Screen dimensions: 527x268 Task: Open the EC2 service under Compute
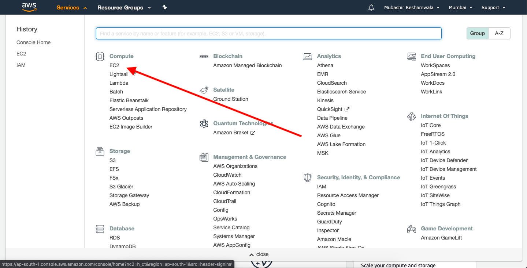point(114,65)
